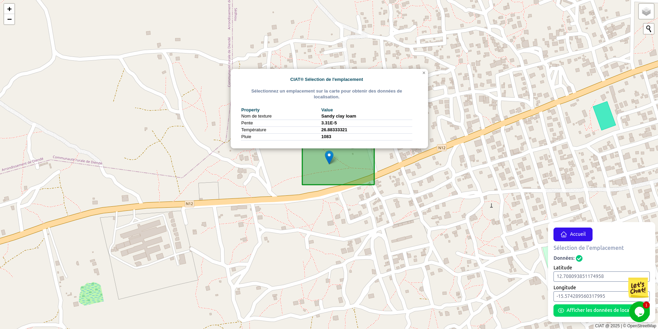Screen dimensions: 658x329
Task: Open the map layers control
Action: [x=646, y=12]
